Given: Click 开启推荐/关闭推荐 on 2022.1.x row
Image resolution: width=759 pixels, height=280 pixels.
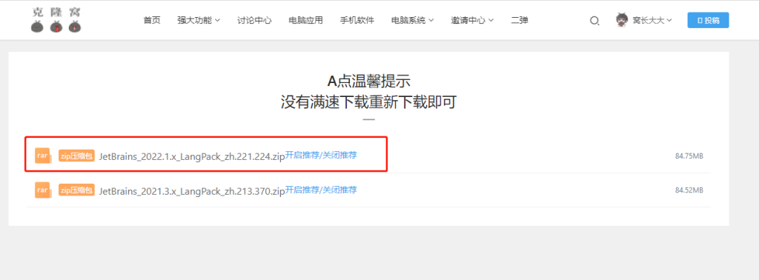Looking at the screenshot, I should click(321, 156).
